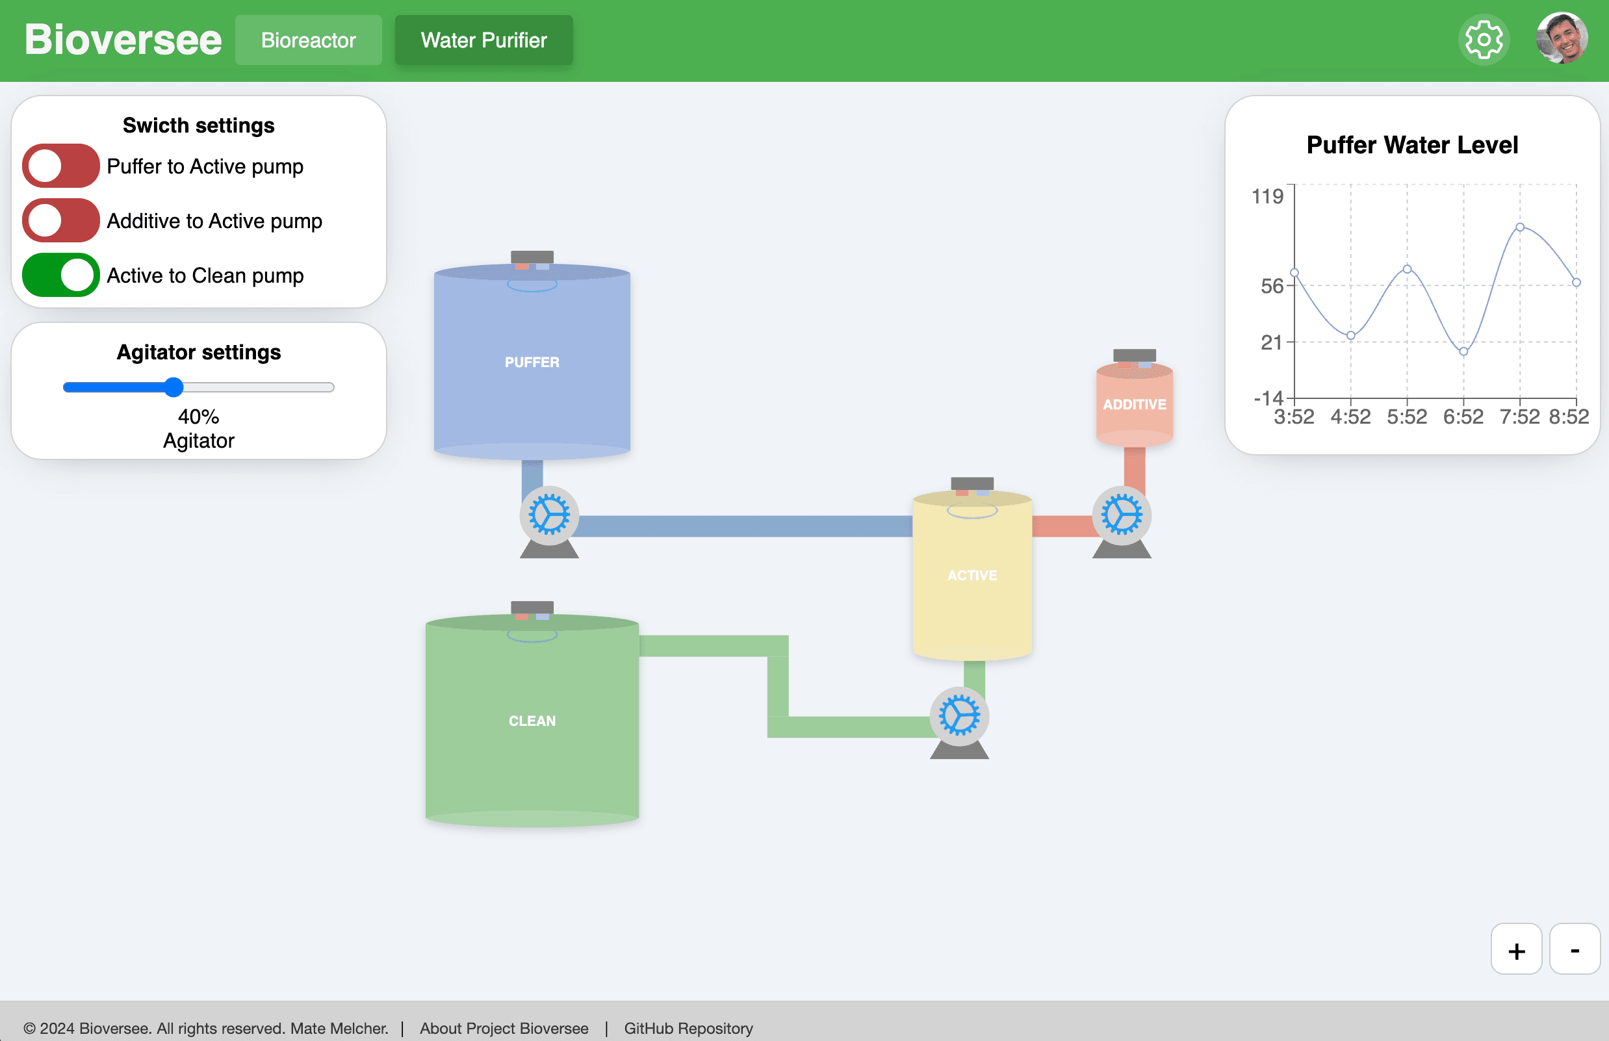Click the copyright text in the footer
Screen dimensions: 1609x1041
[205, 1028]
